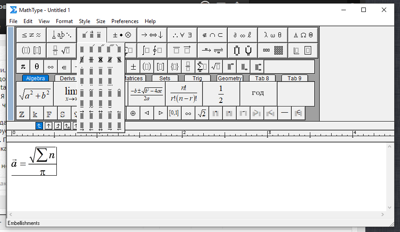The height and width of the screenshot is (232, 400).
Task: Apply the cross-out X embellishment
Action: pyautogui.click(x=100, y=59)
